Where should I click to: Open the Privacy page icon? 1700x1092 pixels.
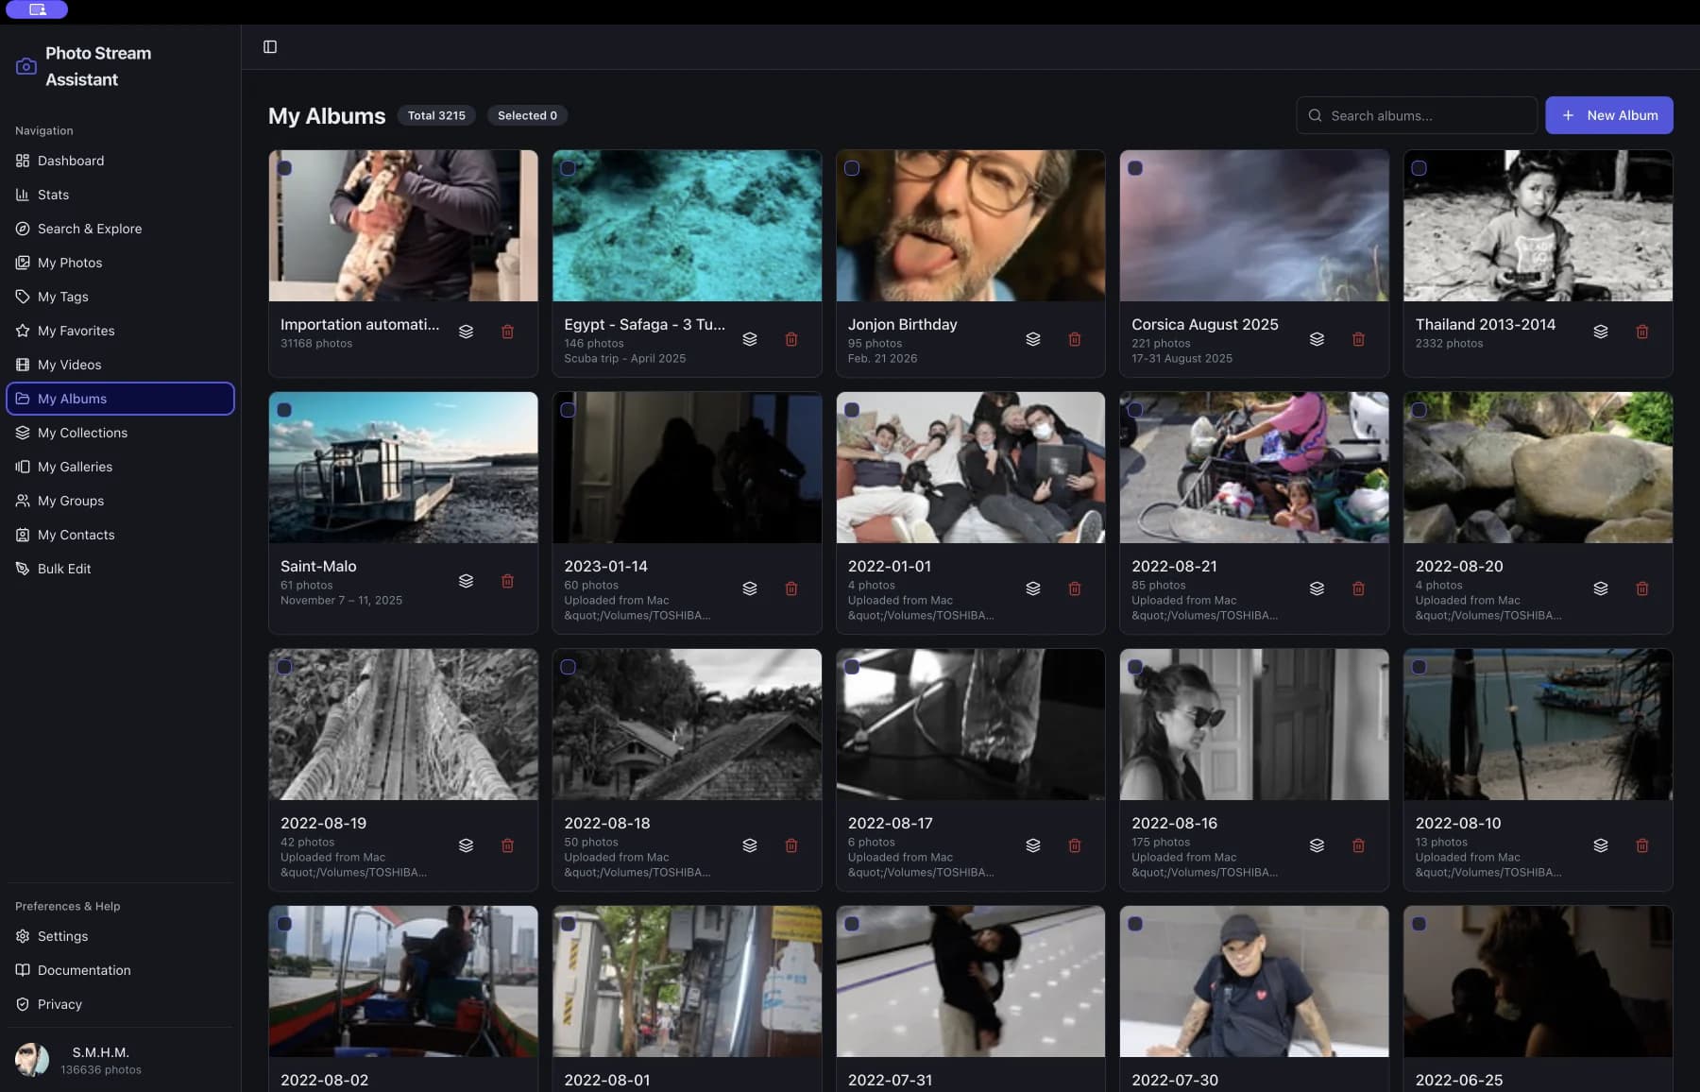(22, 1004)
